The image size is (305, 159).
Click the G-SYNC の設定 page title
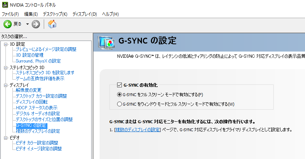click(x=147, y=41)
